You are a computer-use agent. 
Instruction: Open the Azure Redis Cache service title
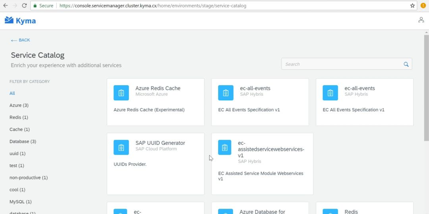pyautogui.click(x=158, y=88)
